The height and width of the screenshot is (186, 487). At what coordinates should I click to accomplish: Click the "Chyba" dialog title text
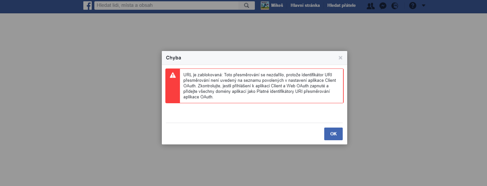[x=173, y=58]
